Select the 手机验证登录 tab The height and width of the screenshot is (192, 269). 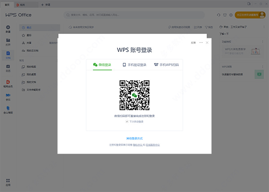pos(134,64)
